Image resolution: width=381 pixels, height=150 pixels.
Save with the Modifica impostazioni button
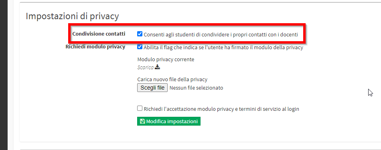tap(169, 122)
